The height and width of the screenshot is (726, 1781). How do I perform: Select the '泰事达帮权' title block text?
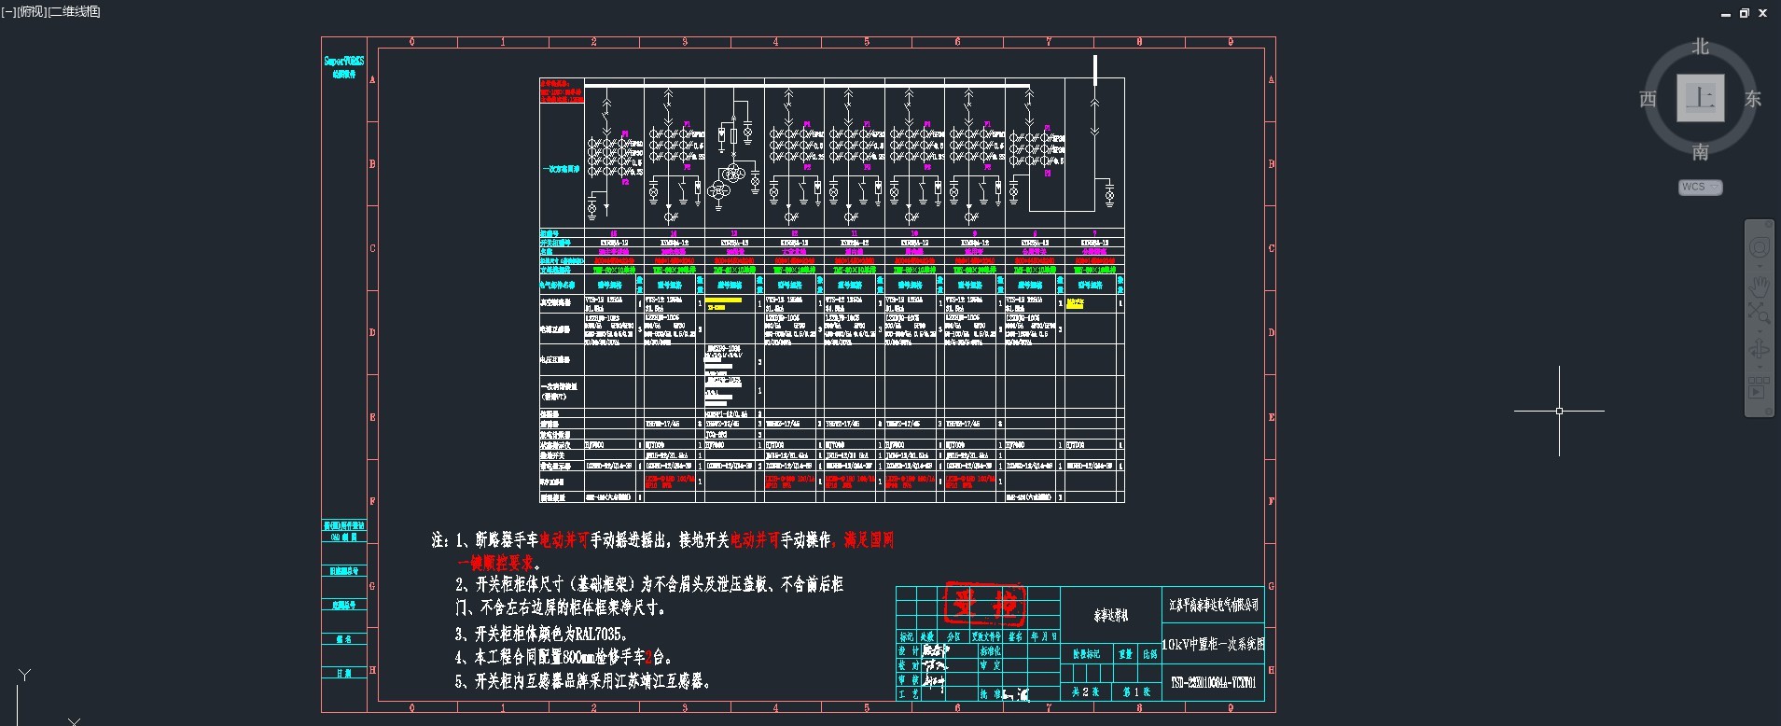click(1111, 615)
